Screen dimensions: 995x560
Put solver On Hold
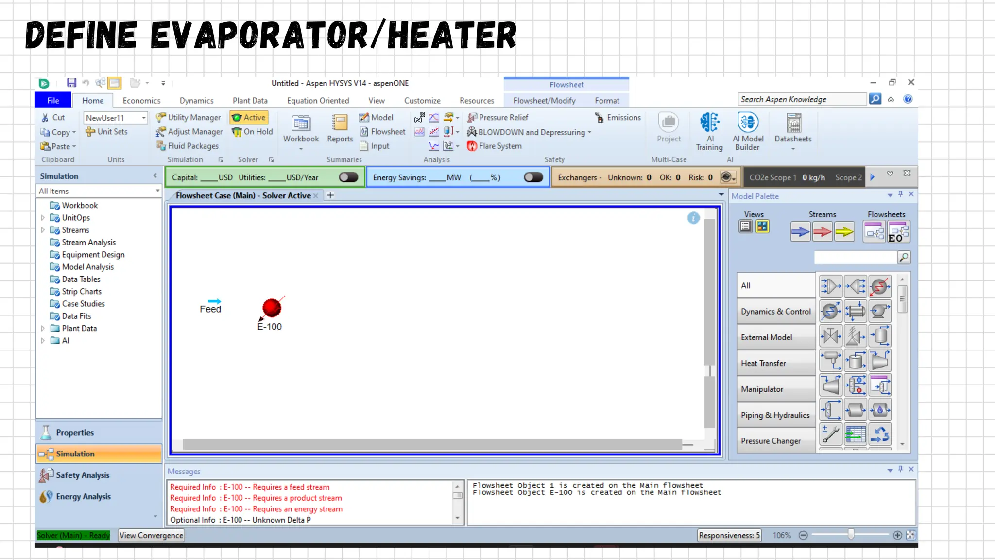[x=252, y=132]
